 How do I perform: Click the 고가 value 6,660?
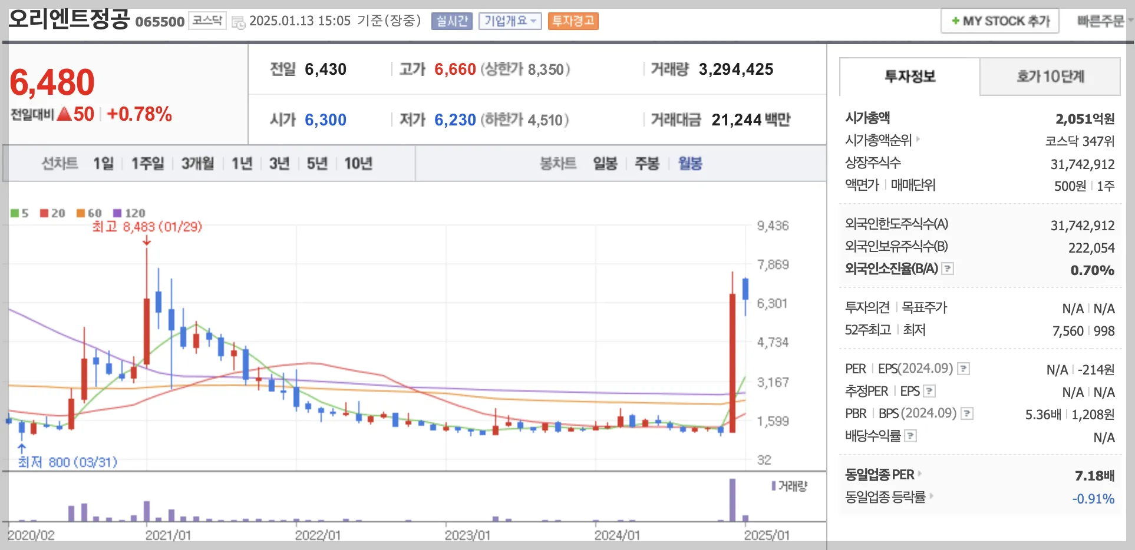click(455, 69)
